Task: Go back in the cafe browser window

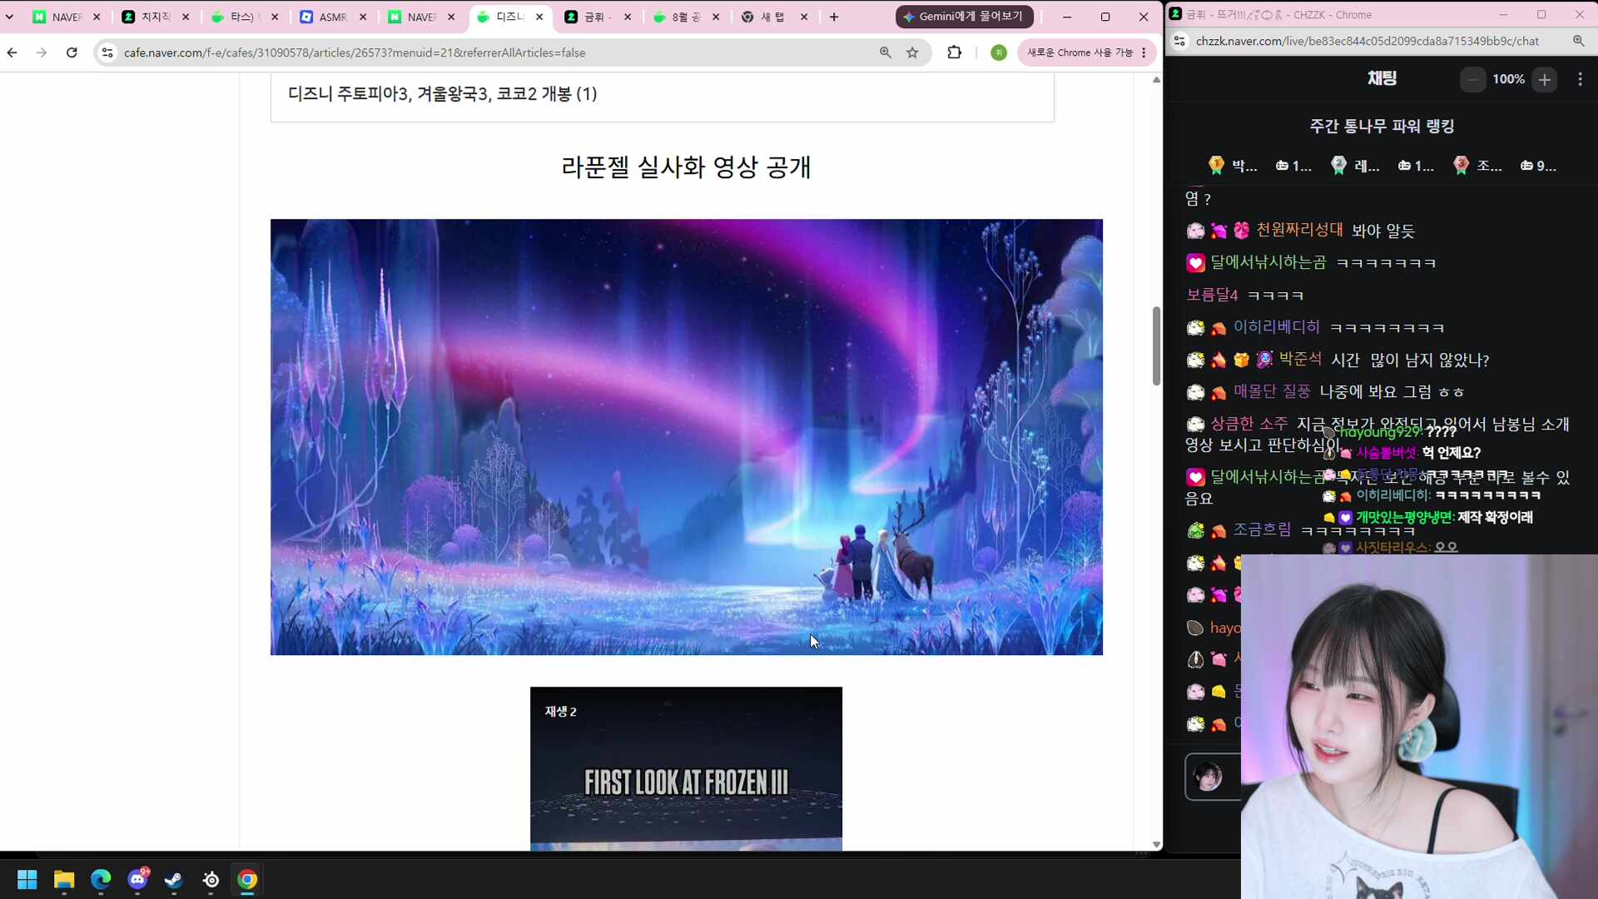Action: click(x=12, y=52)
